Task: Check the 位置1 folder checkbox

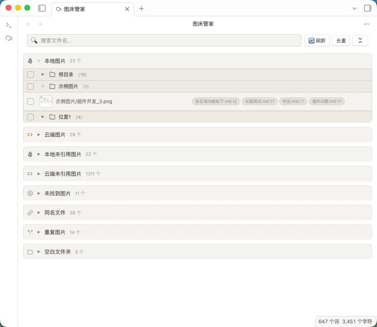Action: click(x=31, y=117)
